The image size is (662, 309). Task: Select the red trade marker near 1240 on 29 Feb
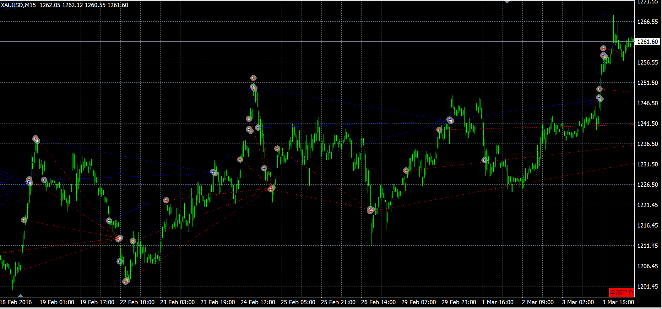coord(439,130)
